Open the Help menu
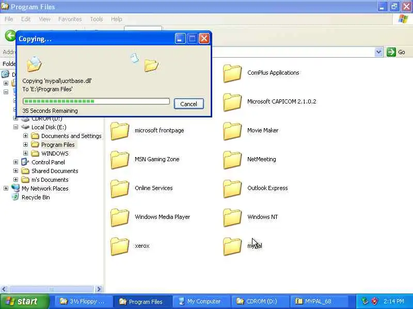 click(117, 19)
